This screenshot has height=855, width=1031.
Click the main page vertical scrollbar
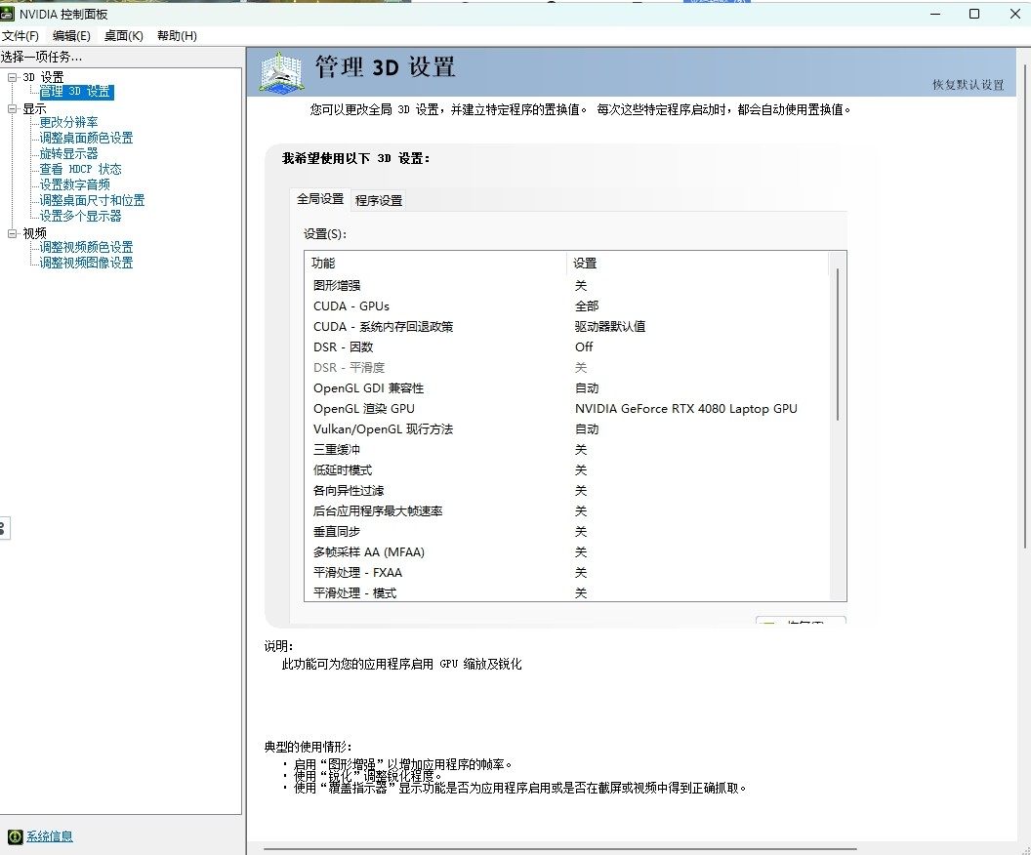click(1026, 306)
